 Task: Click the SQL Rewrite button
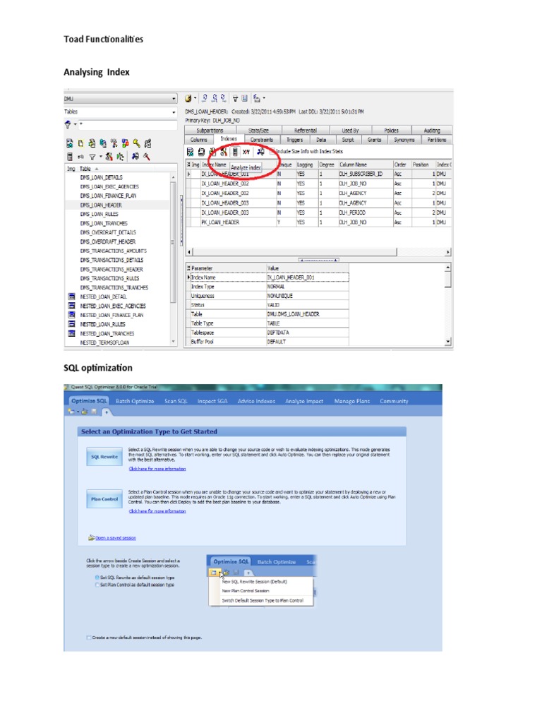(x=104, y=457)
